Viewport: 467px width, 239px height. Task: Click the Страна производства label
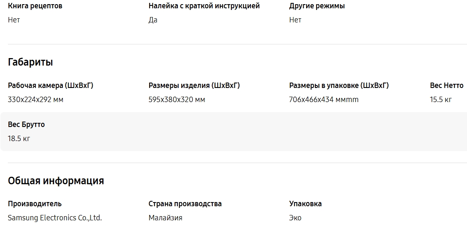click(185, 204)
